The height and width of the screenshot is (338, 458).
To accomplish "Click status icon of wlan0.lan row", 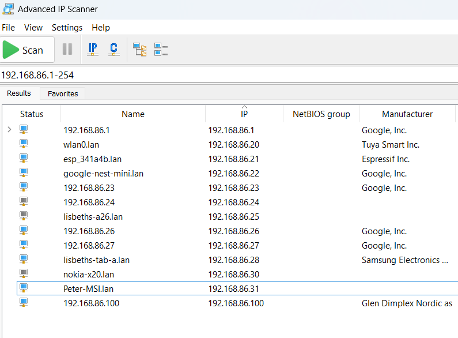I will 24,144.
